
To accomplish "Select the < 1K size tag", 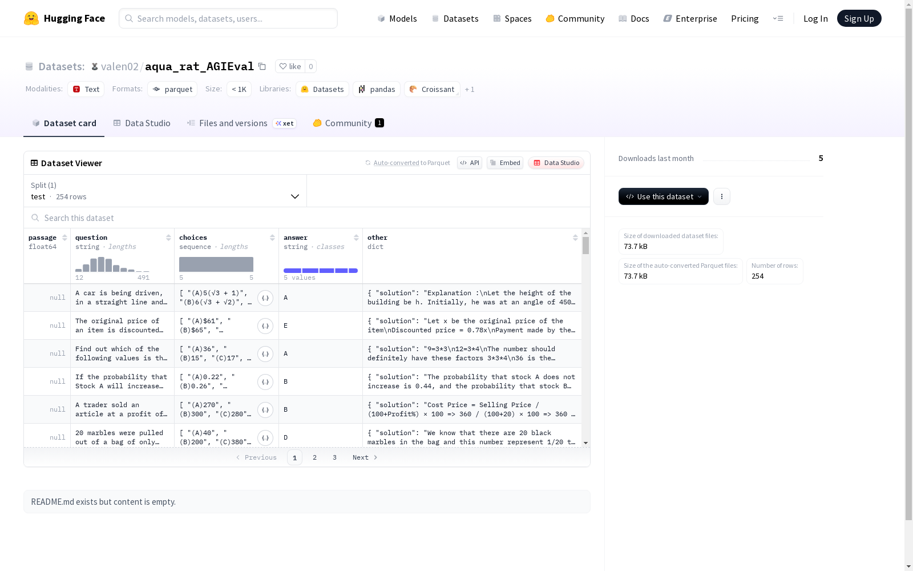I will (x=239, y=89).
